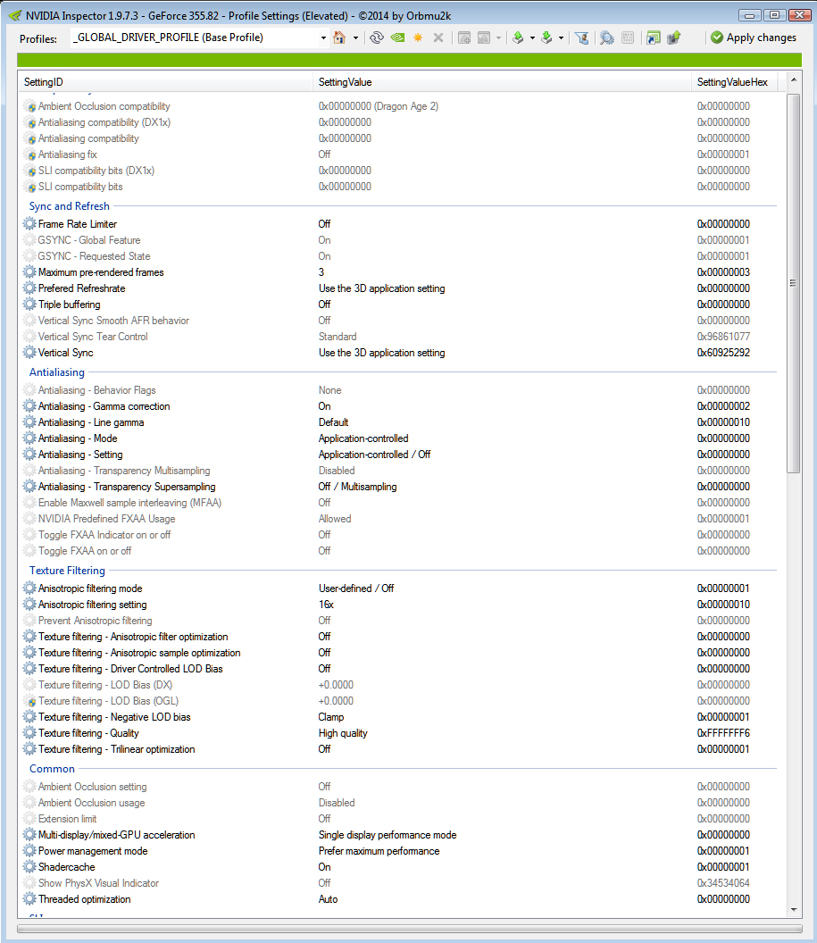The height and width of the screenshot is (943, 817).
Task: Open the dropdown arrow next to Home icon
Action: (355, 38)
